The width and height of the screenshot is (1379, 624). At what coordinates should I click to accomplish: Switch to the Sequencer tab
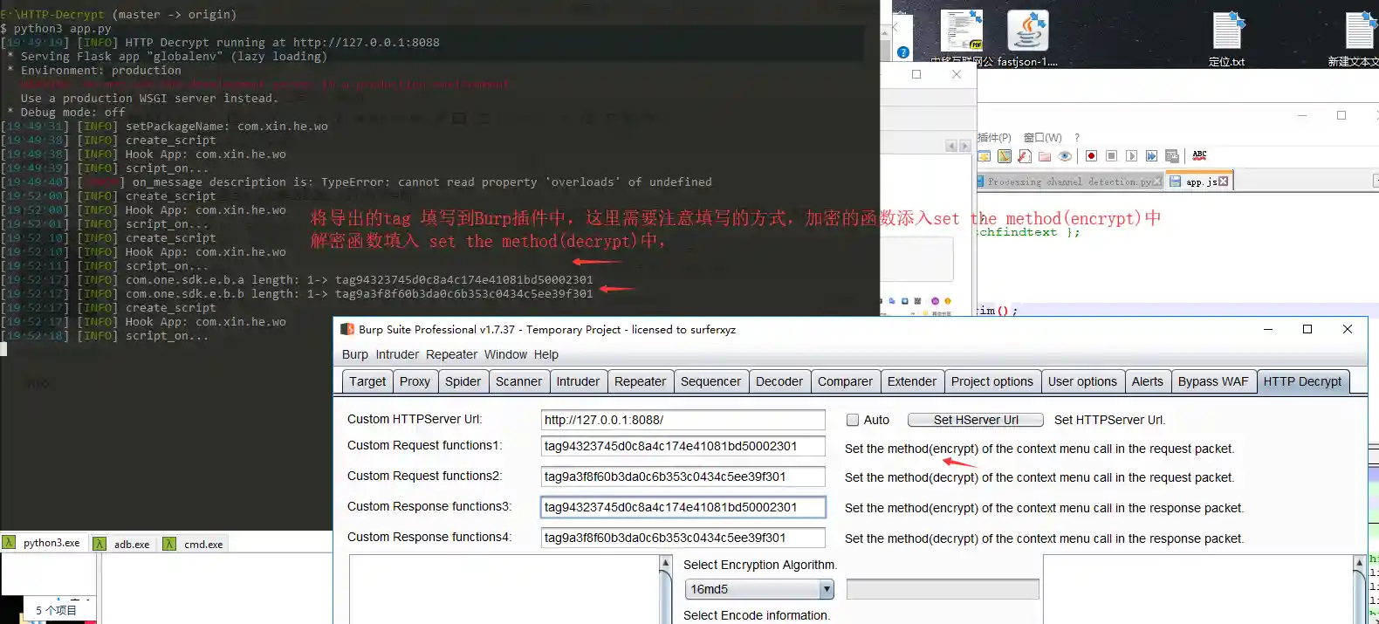[x=710, y=381]
